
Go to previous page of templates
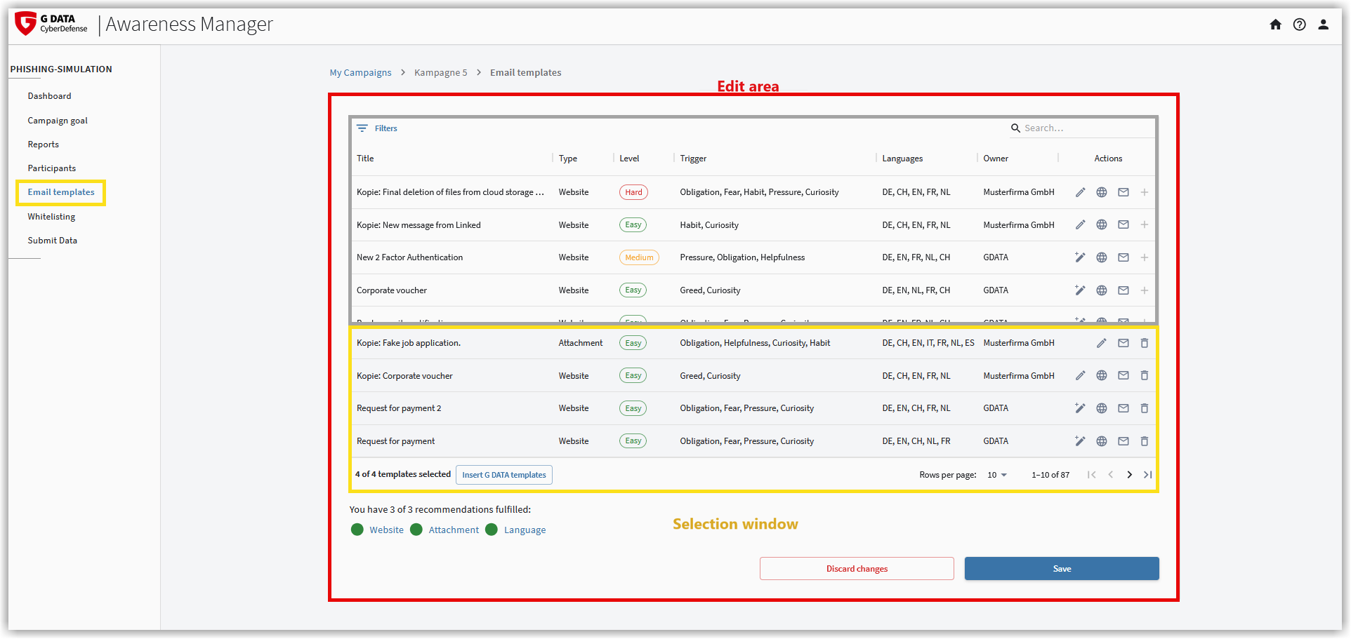click(x=1111, y=475)
